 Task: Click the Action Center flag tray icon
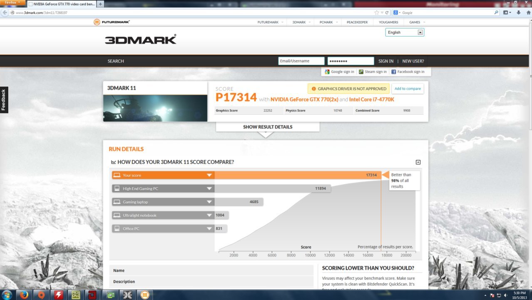(x=492, y=295)
